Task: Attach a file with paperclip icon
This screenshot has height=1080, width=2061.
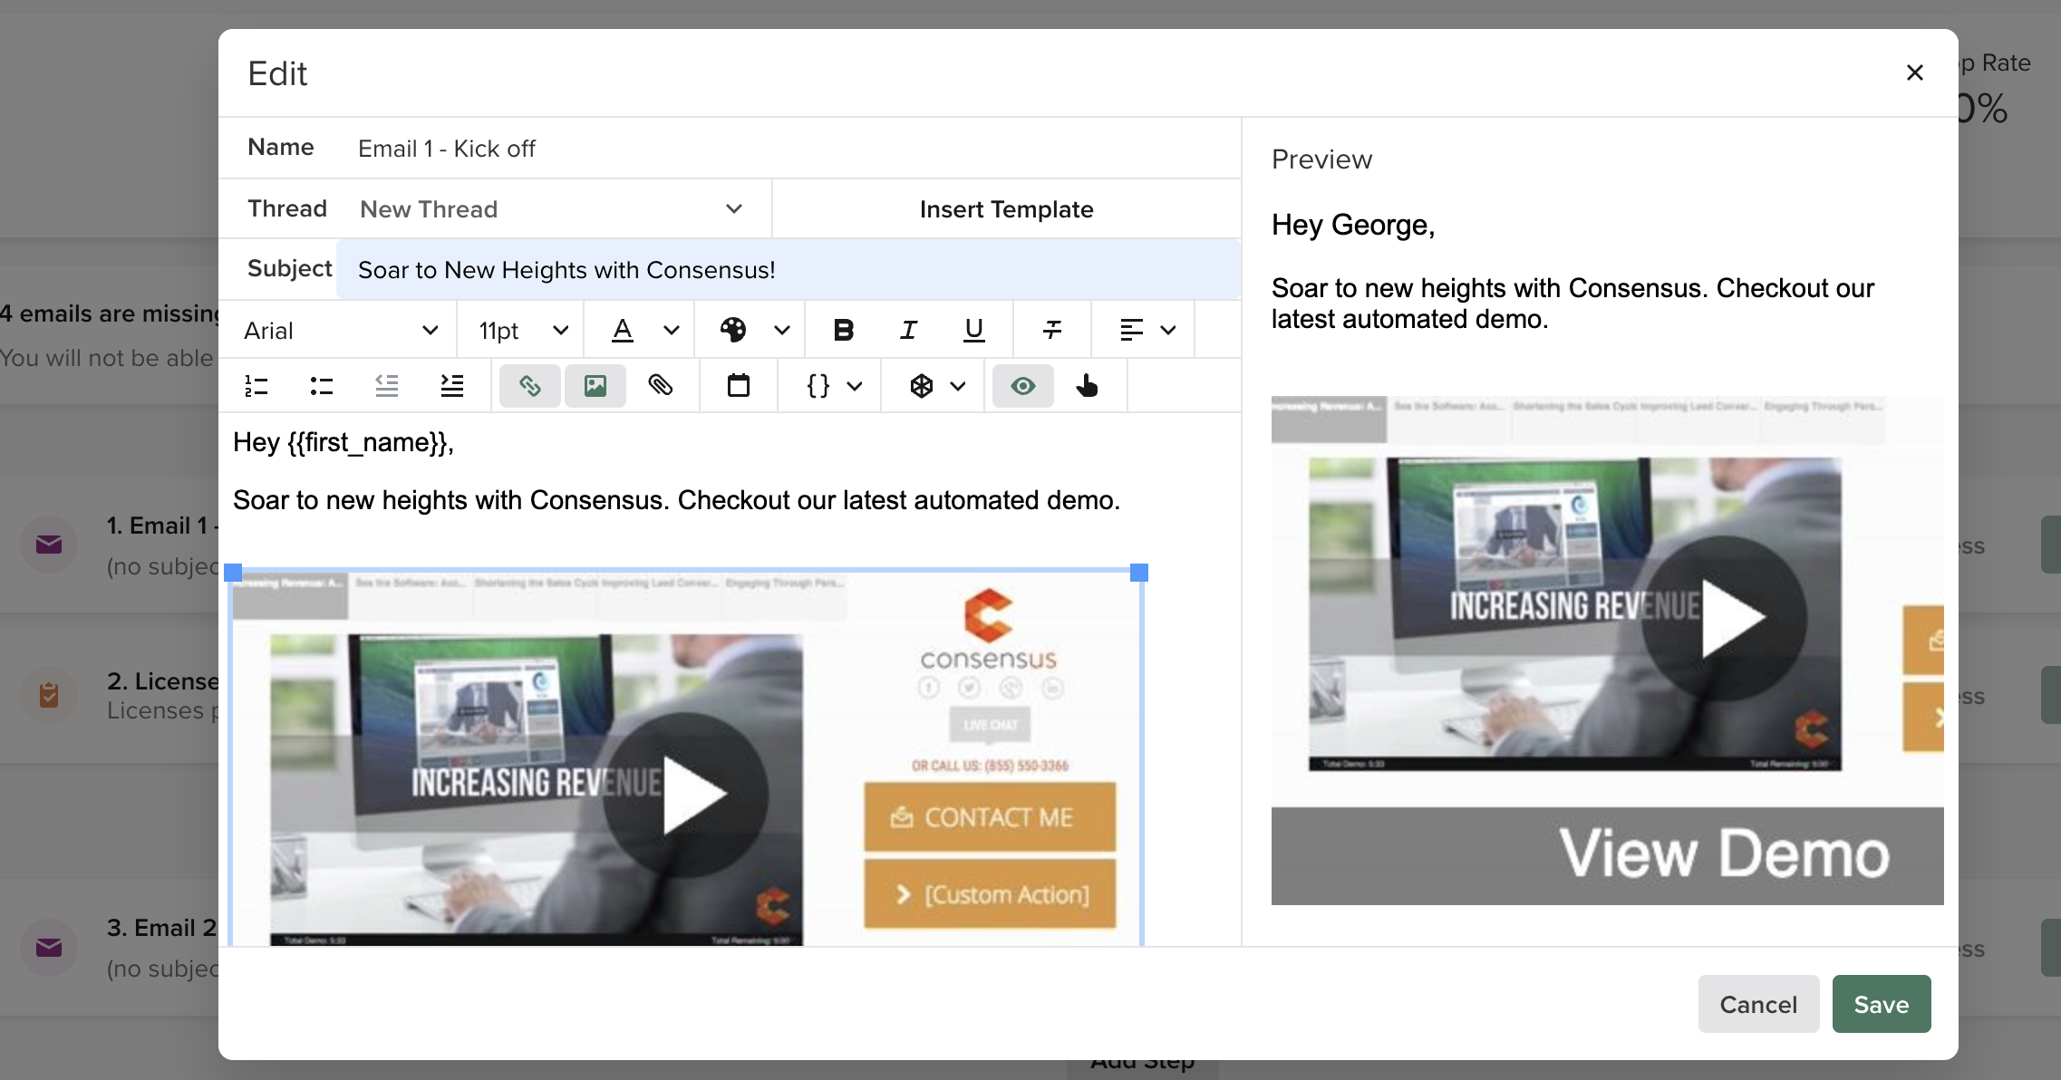Action: coord(661,387)
